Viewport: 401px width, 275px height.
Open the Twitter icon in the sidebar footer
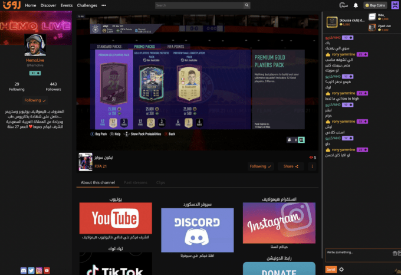31,270
